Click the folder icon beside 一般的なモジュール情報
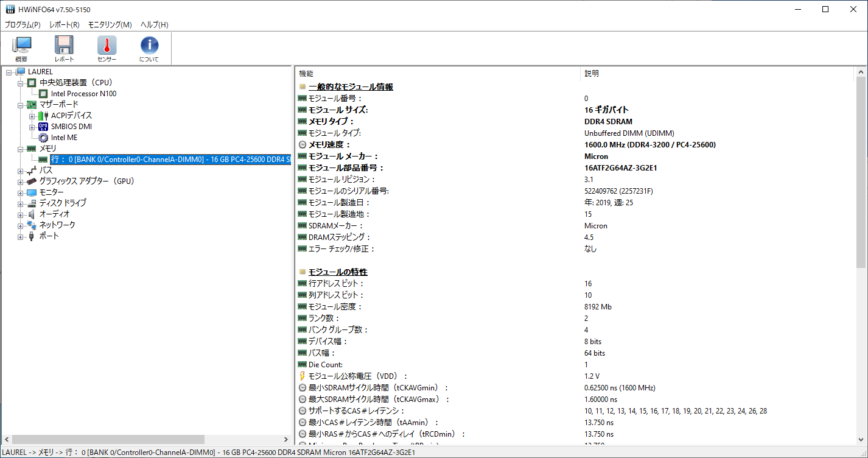The width and height of the screenshot is (868, 458). click(303, 87)
